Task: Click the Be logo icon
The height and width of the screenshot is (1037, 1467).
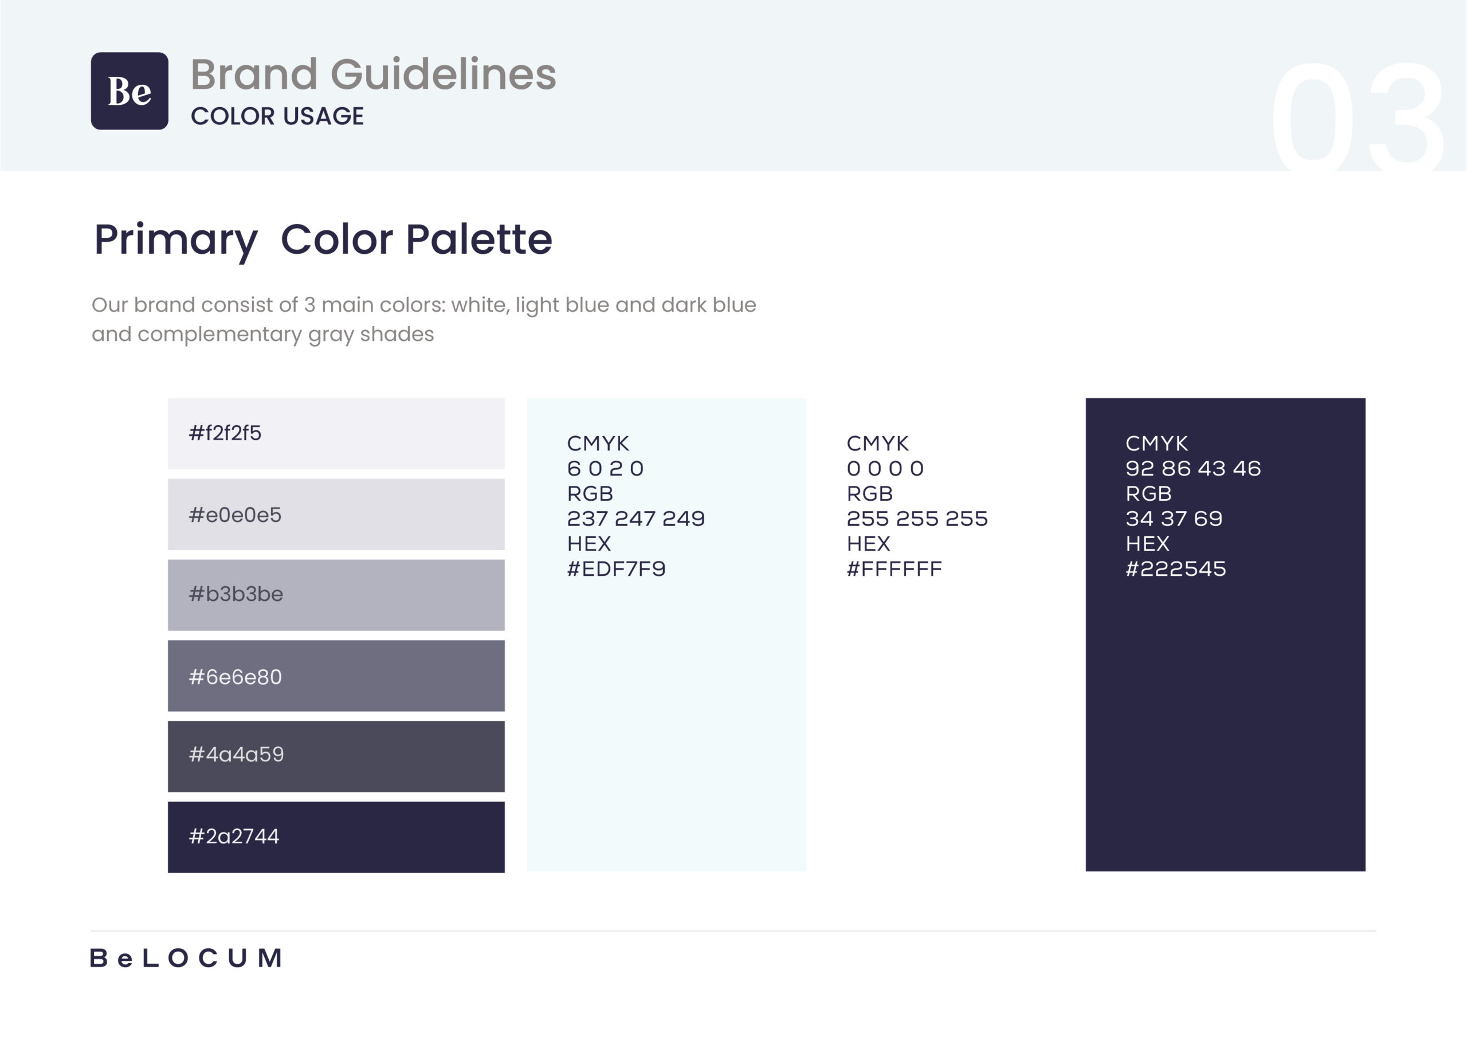Action: (x=130, y=91)
